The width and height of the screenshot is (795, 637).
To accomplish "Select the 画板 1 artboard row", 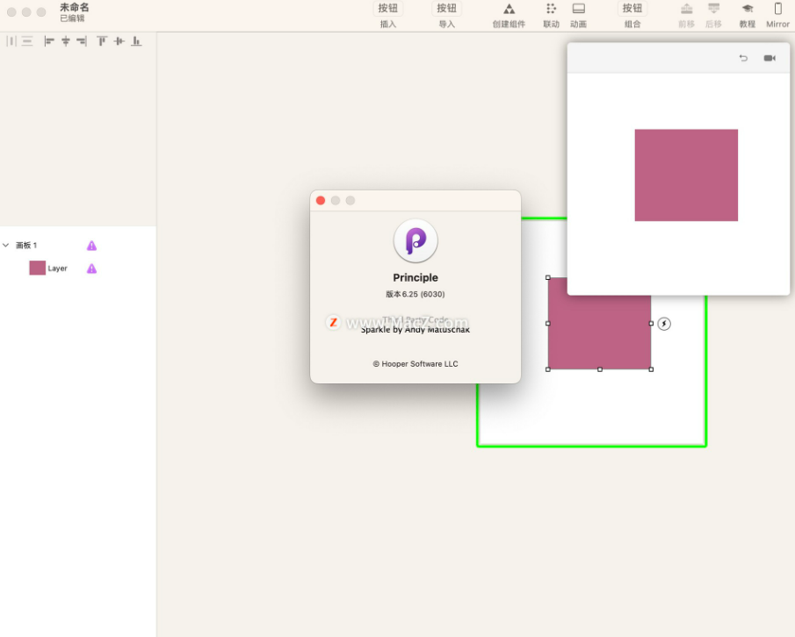I will tap(78, 245).
